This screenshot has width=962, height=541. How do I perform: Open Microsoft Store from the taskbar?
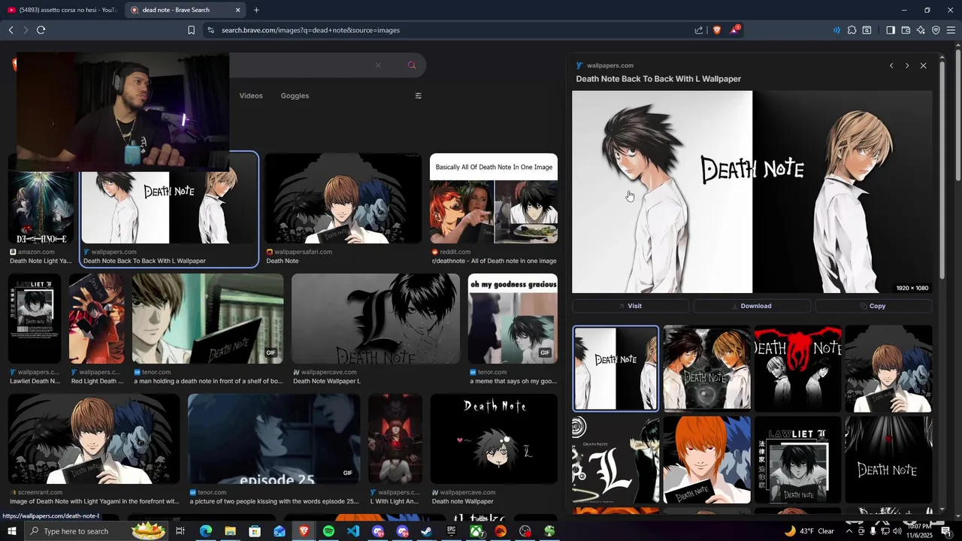click(255, 531)
